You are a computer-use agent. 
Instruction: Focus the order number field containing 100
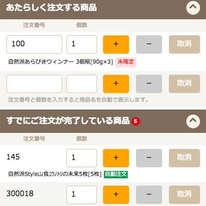(x=34, y=44)
